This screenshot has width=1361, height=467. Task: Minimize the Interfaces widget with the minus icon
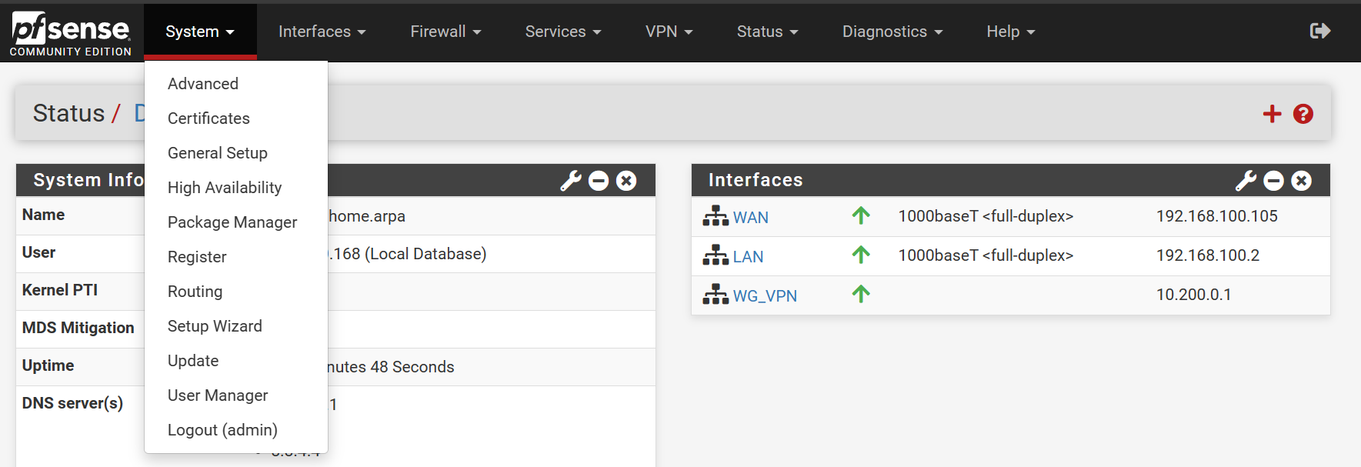pos(1274,181)
